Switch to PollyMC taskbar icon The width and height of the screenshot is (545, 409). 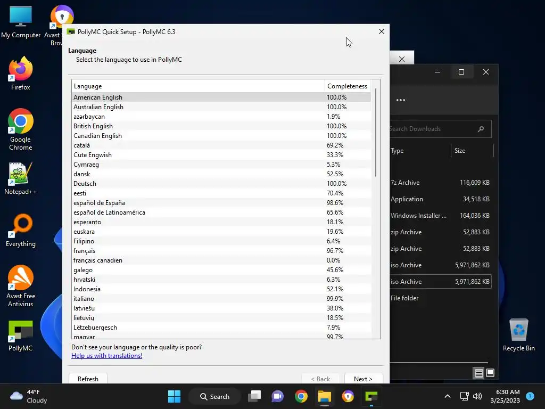[x=371, y=396]
